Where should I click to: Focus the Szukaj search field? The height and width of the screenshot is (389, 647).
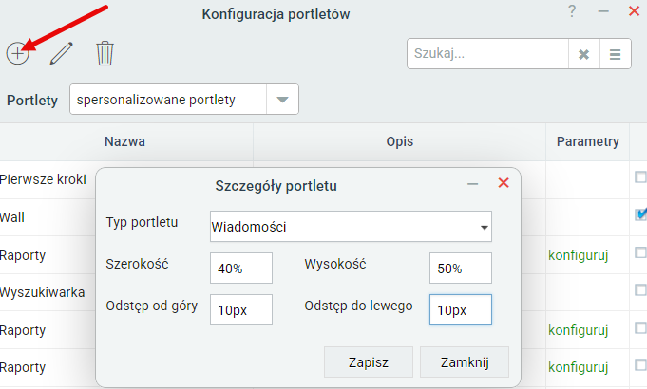pos(487,54)
